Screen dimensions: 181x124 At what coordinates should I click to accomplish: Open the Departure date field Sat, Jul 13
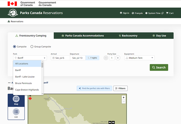pos(78,58)
